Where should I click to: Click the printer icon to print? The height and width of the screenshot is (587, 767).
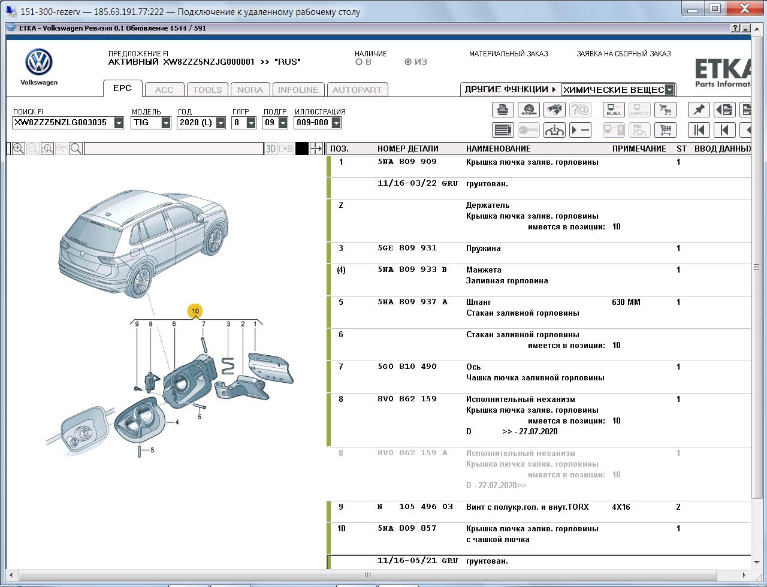pyautogui.click(x=503, y=110)
